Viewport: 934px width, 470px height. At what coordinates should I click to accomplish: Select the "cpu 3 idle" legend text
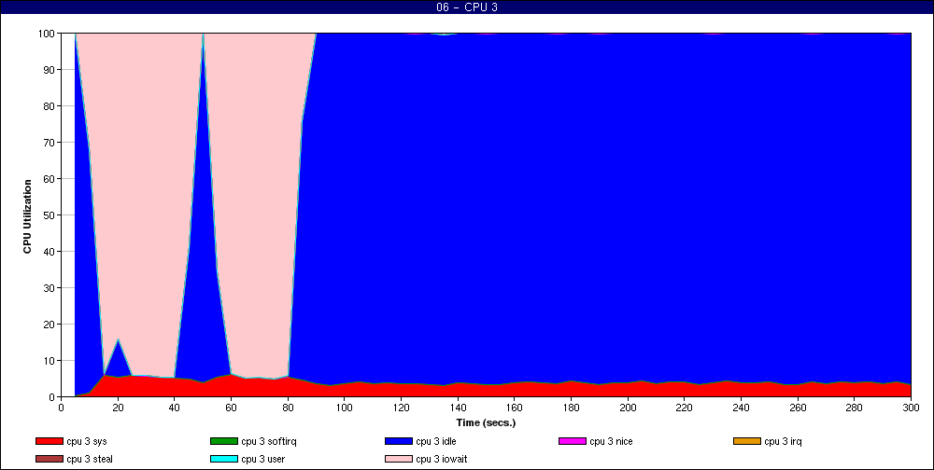click(x=437, y=441)
